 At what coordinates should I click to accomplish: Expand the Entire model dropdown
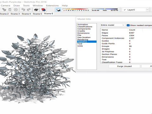point(112,25)
